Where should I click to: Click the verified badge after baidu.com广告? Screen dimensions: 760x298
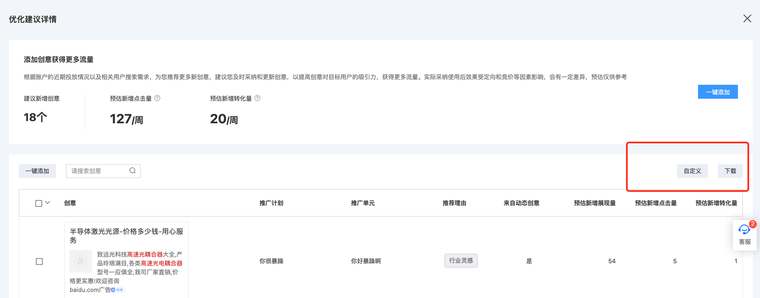pos(118,290)
